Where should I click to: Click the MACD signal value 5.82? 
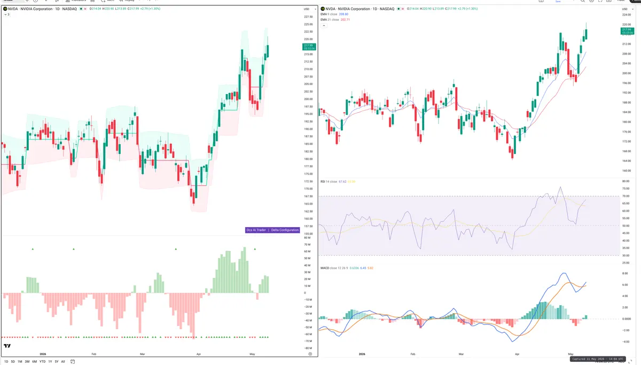click(370, 268)
